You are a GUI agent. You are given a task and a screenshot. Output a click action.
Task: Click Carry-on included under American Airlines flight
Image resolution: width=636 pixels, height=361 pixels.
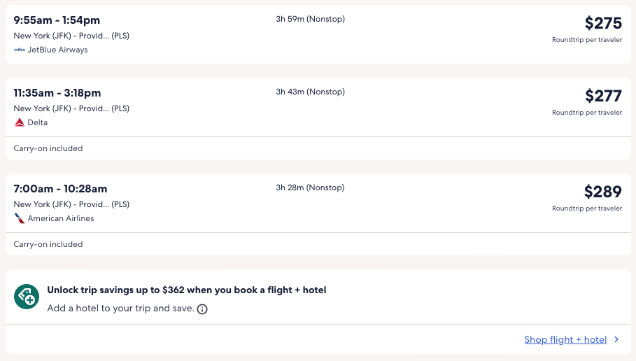click(x=48, y=244)
